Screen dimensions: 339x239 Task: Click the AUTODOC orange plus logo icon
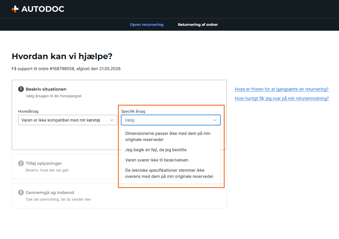[15, 9]
